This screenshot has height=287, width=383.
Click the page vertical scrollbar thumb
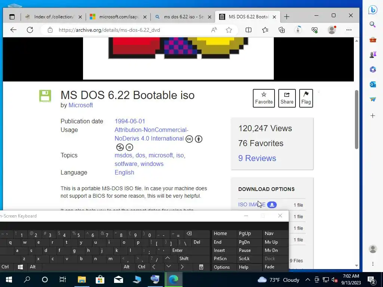pos(356,120)
